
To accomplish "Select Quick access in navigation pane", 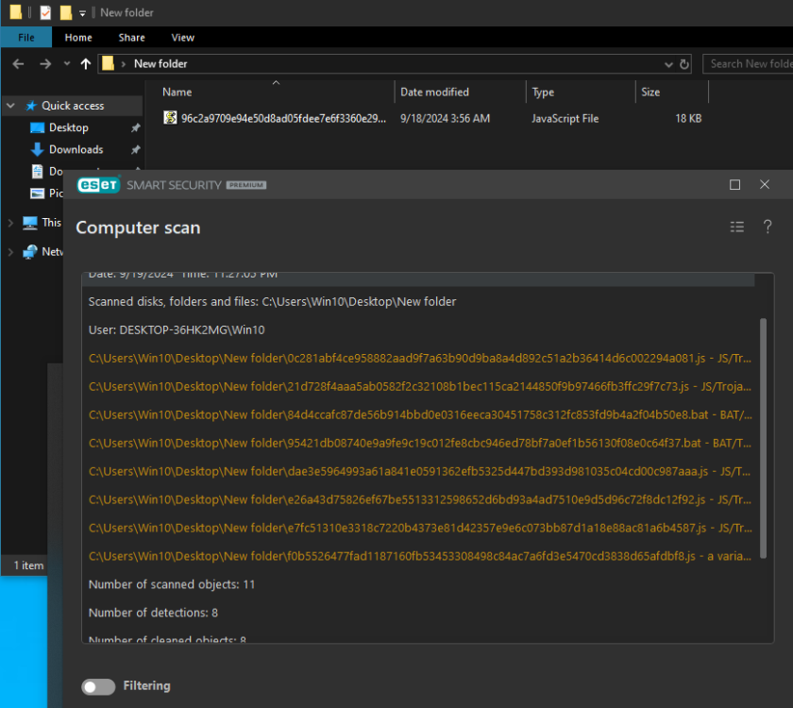I will coord(73,106).
